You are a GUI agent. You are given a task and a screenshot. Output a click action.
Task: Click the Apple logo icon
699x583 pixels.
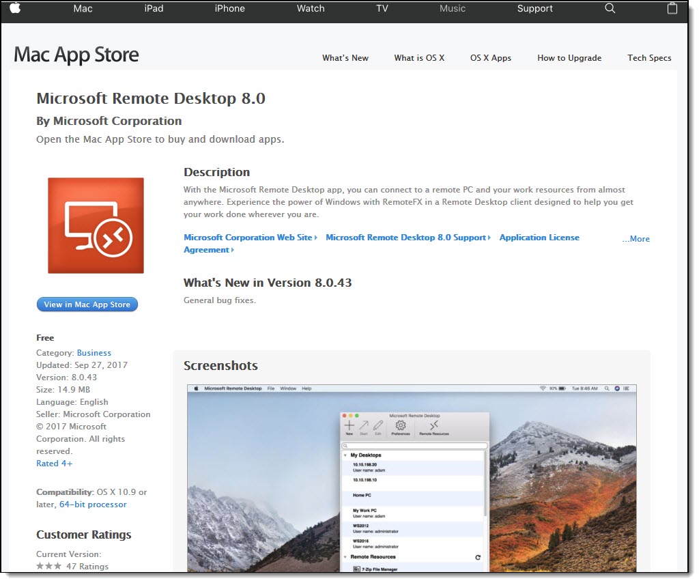[x=15, y=8]
